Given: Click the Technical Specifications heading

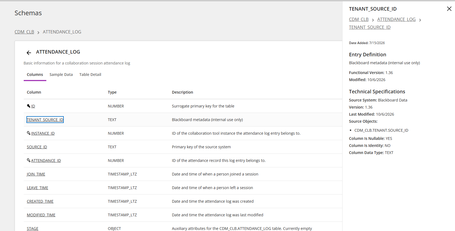Looking at the screenshot, I should [377, 92].
